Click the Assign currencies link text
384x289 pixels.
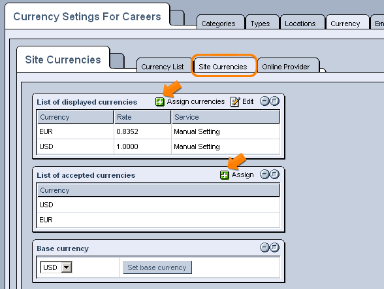196,101
